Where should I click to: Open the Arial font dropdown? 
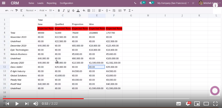43,10
